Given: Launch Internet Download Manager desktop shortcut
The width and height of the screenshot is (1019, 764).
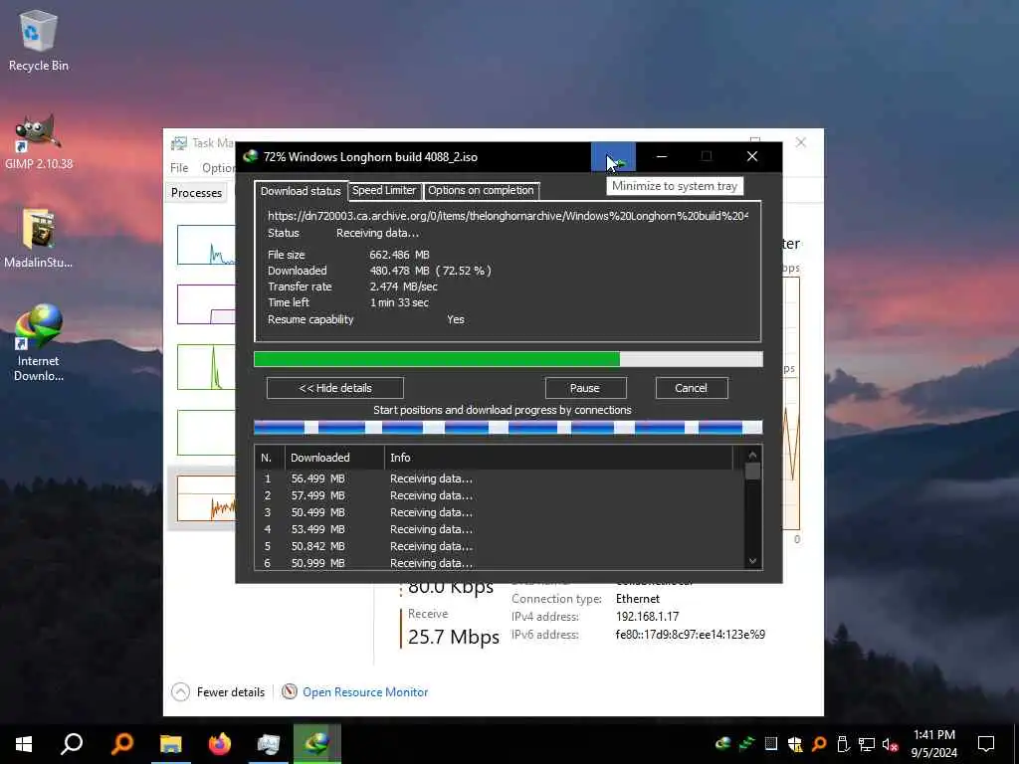Looking at the screenshot, I should pos(39,343).
